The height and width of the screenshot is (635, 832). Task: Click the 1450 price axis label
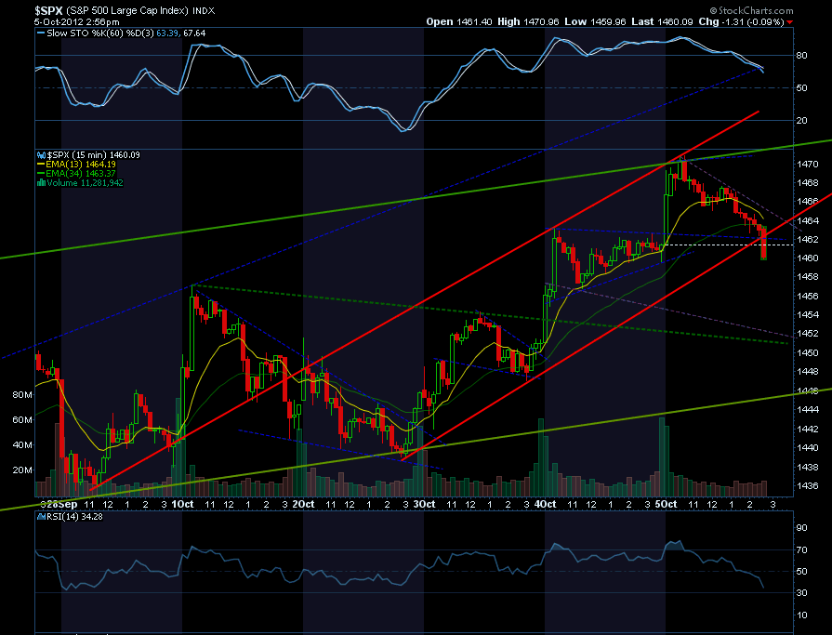808,352
